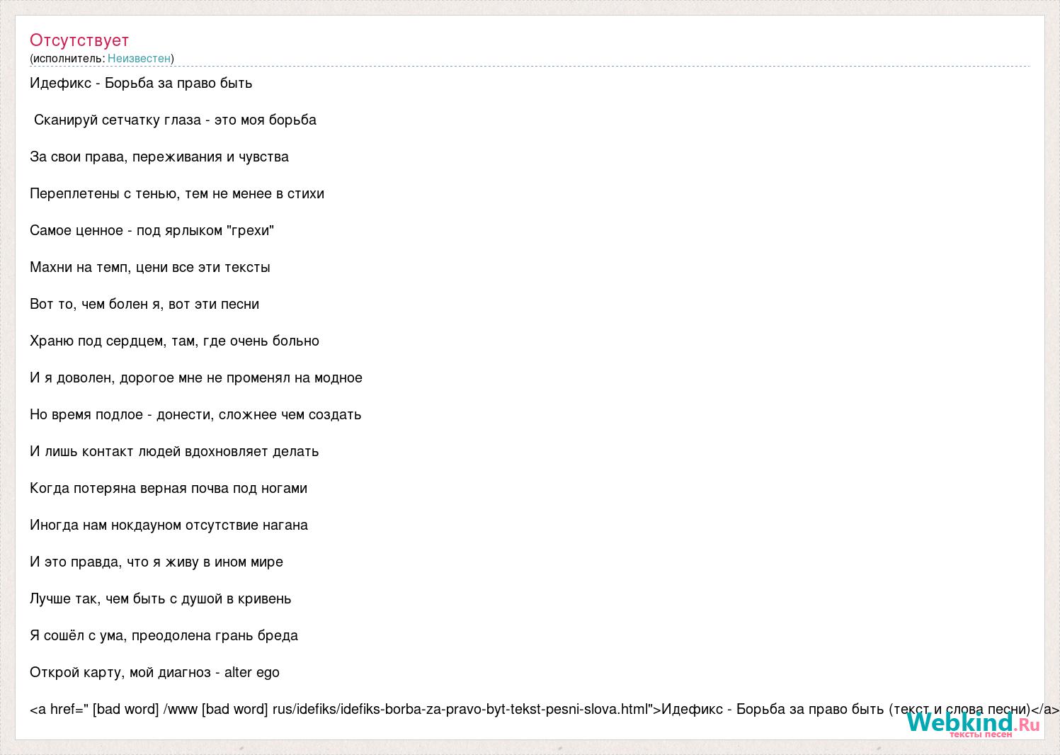The image size is (1060, 755).
Task: Click lyric 'Махни на темп, цени все эти тексты'
Action: click(x=150, y=267)
